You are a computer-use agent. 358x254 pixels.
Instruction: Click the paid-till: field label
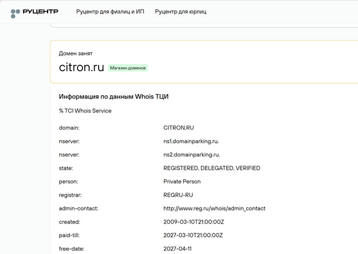pos(69,235)
